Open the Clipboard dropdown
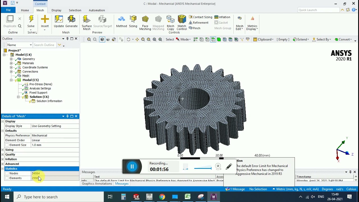The width and height of the screenshot is (359, 202). point(263,40)
